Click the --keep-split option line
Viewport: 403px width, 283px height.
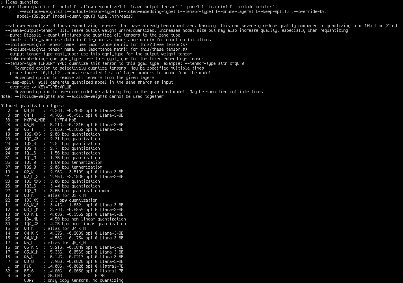(x=89, y=82)
